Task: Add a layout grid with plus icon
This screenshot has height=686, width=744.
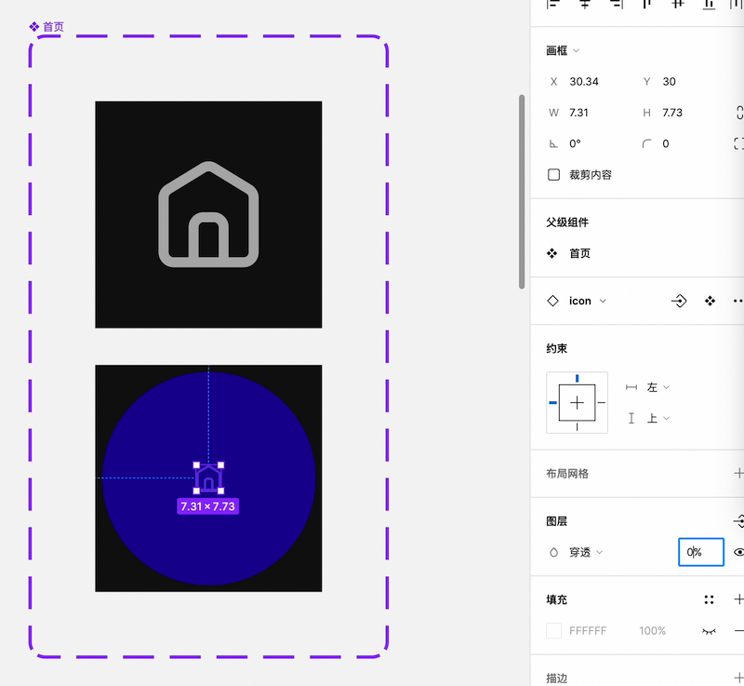Action: [738, 473]
